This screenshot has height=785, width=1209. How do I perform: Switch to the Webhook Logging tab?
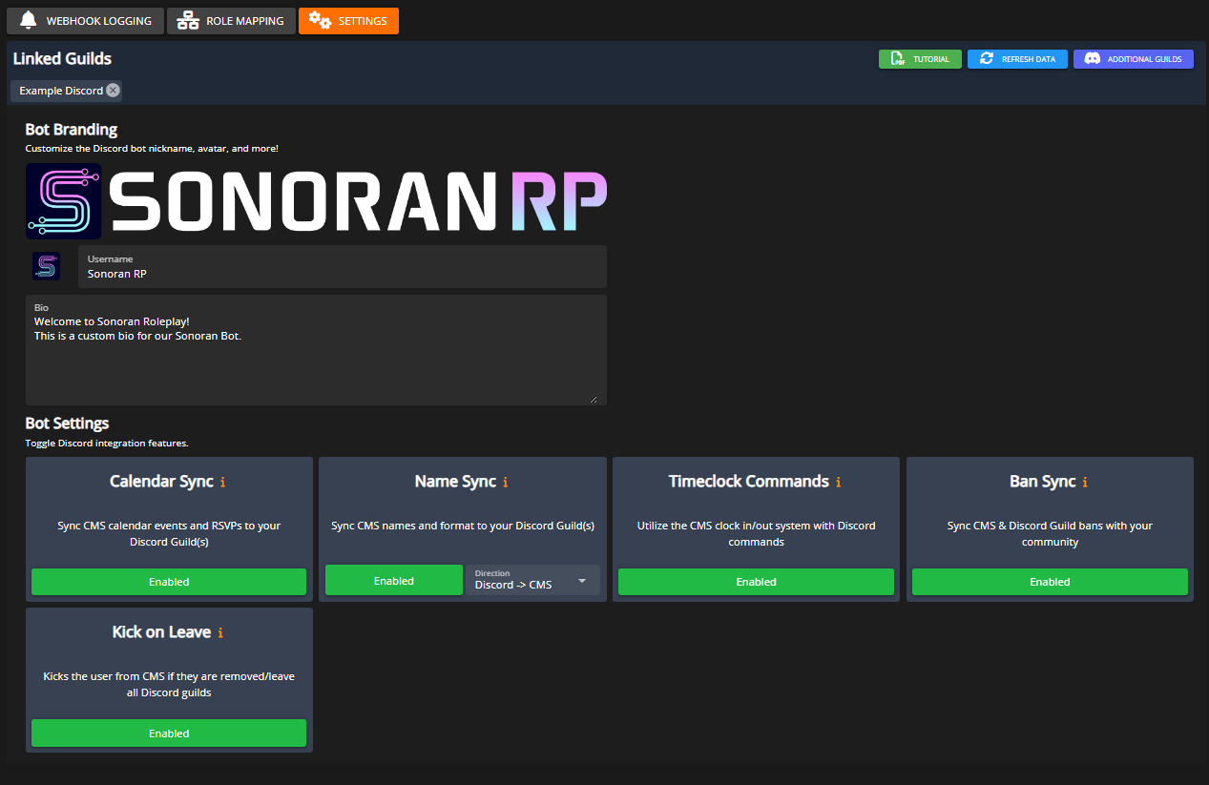point(85,21)
